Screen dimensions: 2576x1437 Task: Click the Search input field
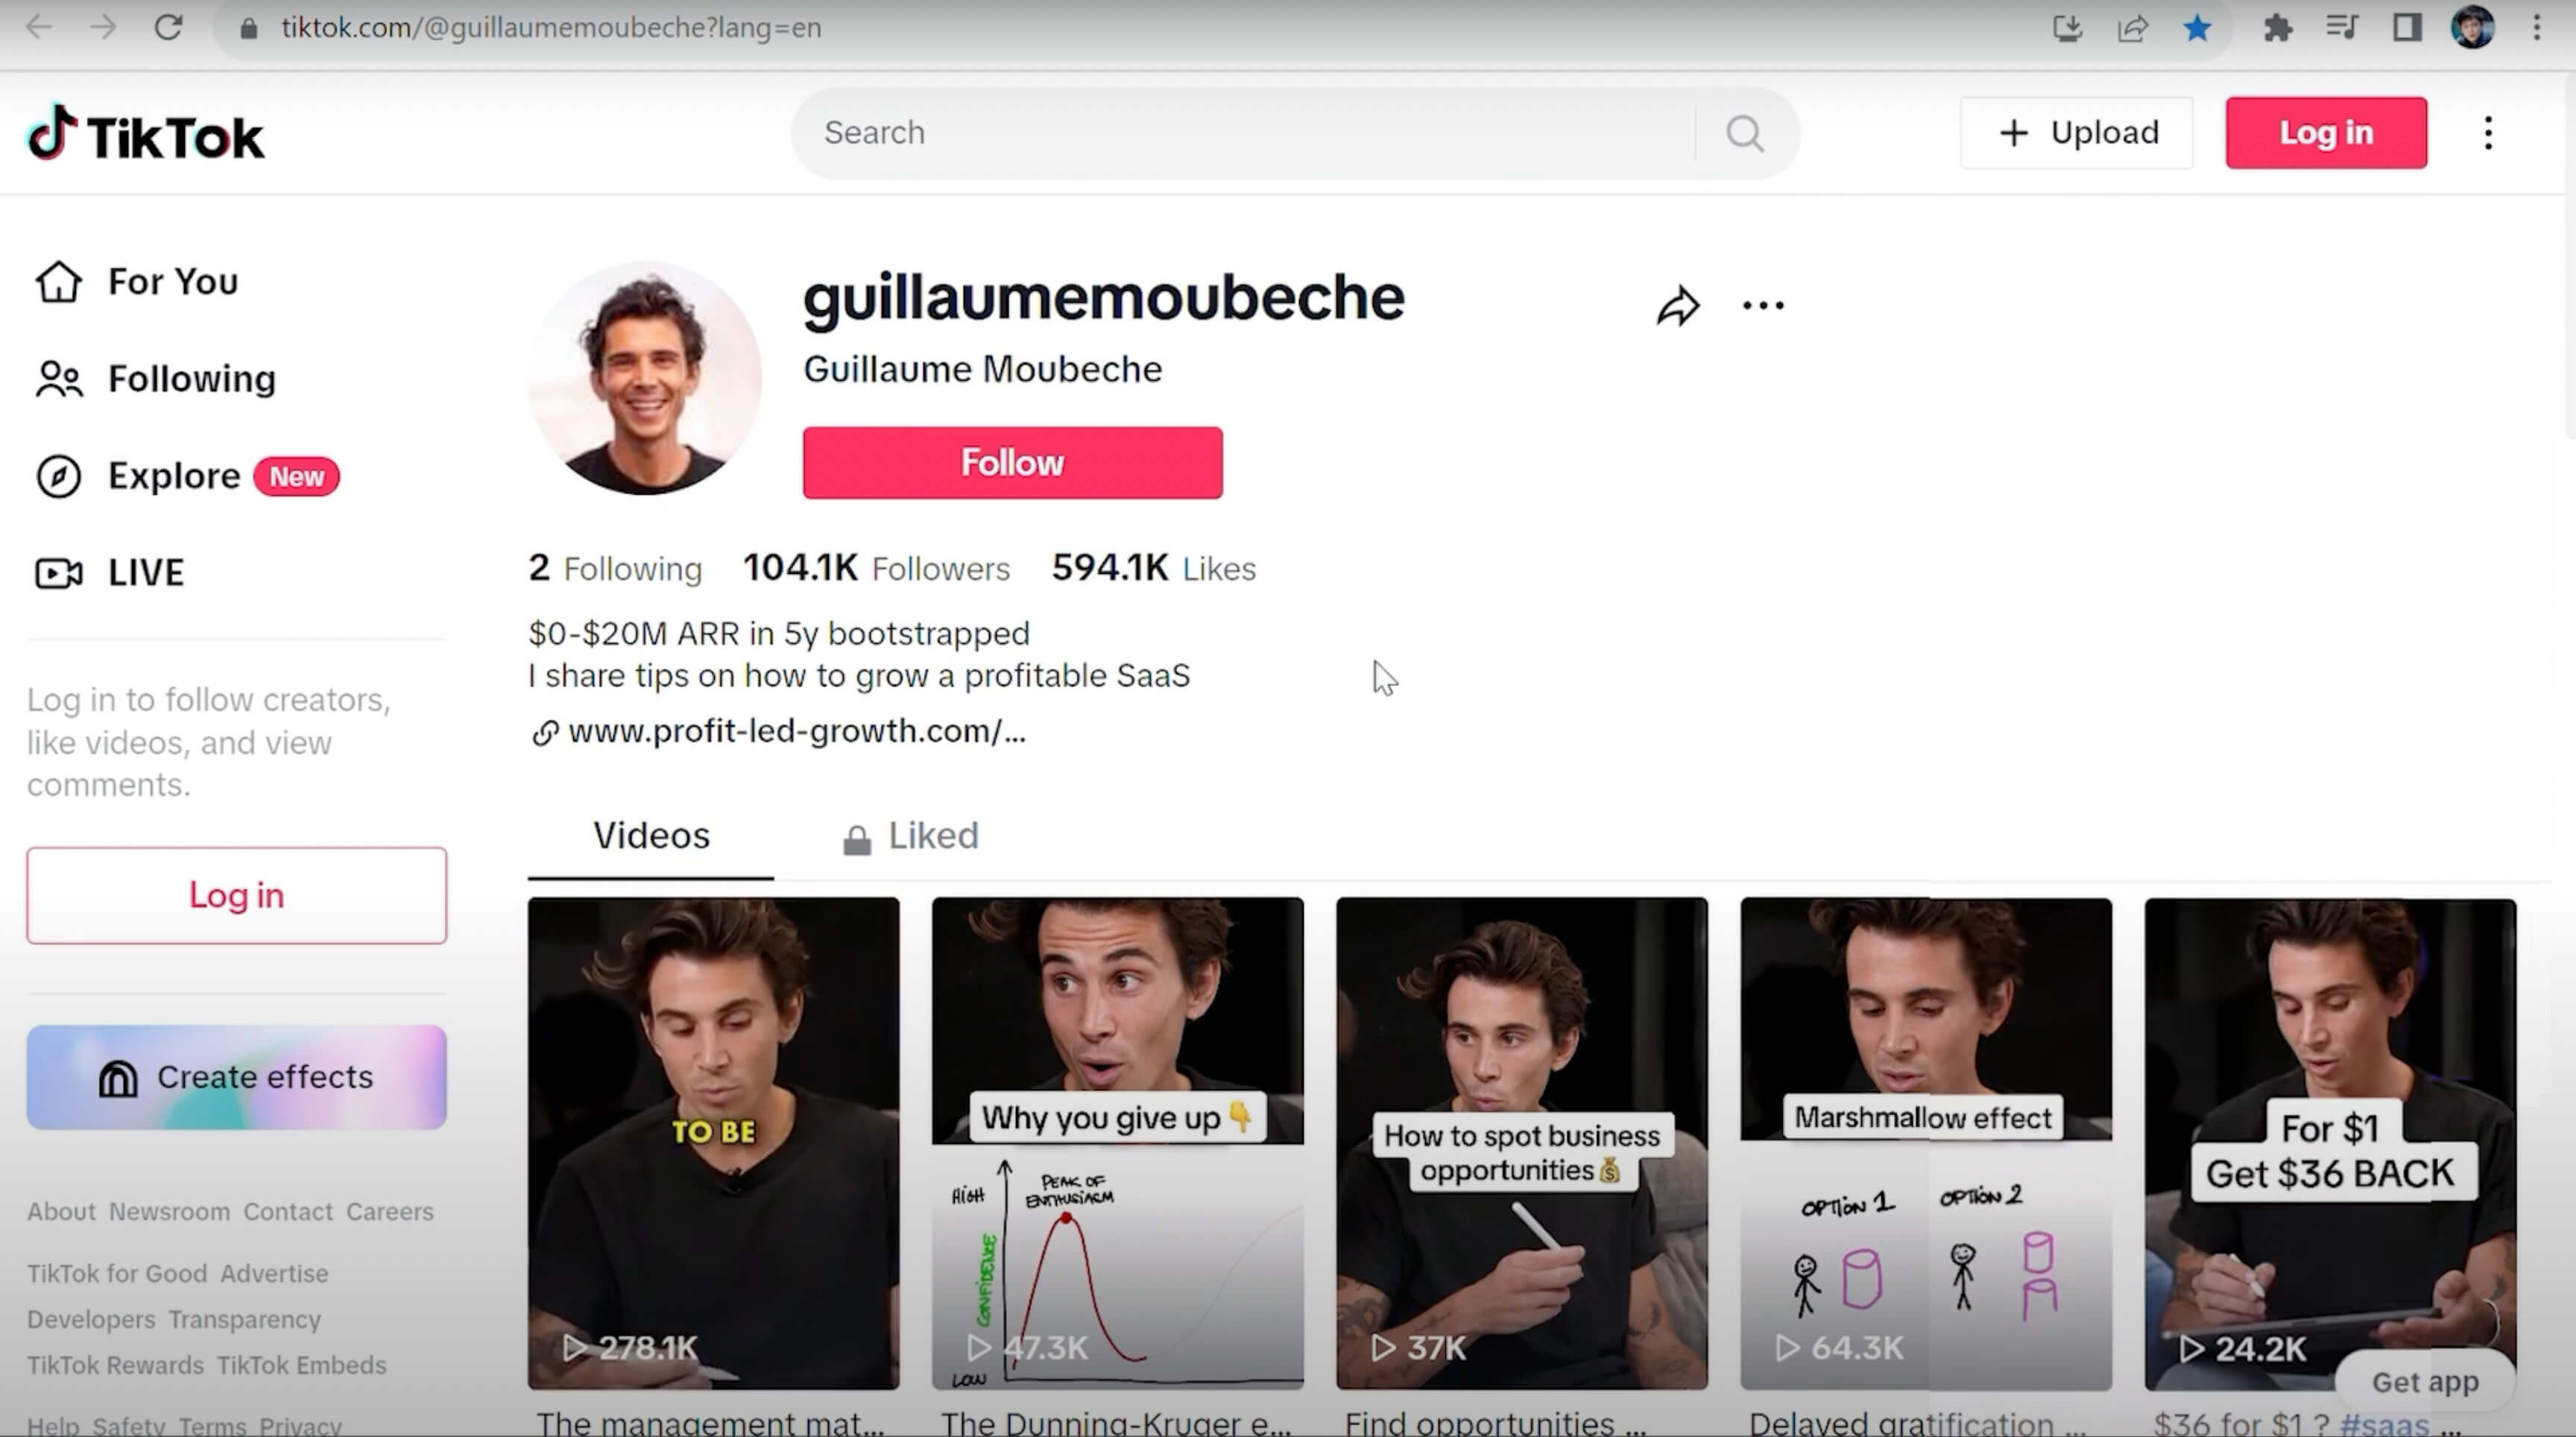coord(1255,133)
